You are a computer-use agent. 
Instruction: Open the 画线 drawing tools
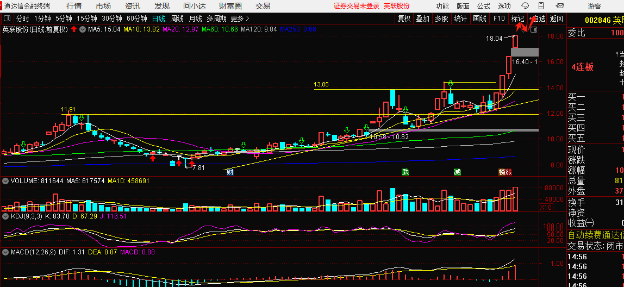click(x=479, y=18)
